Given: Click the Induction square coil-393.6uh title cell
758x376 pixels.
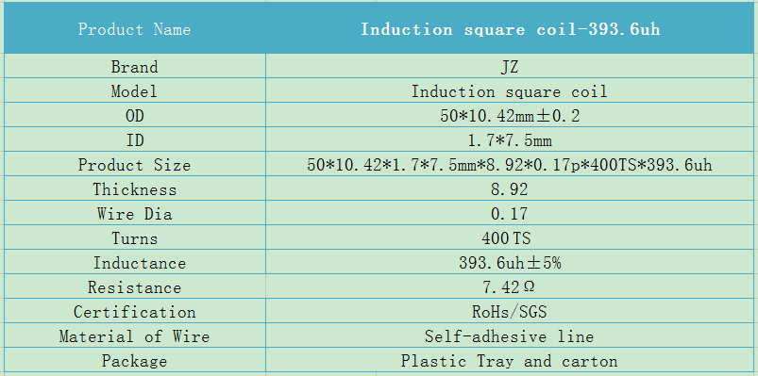Looking at the screenshot, I should pos(512,28).
